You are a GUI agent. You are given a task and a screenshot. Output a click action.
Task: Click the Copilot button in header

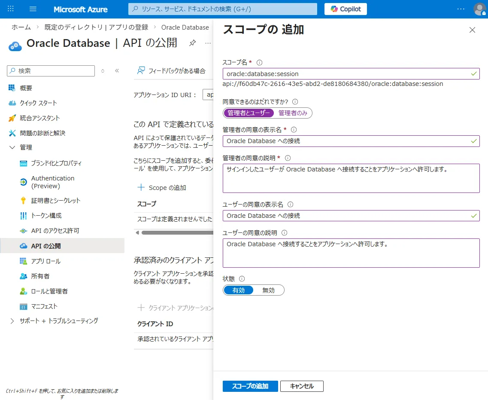click(346, 9)
